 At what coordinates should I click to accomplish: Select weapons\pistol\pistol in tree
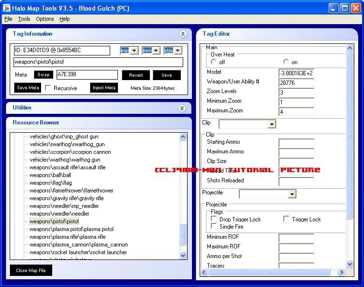tap(54, 221)
